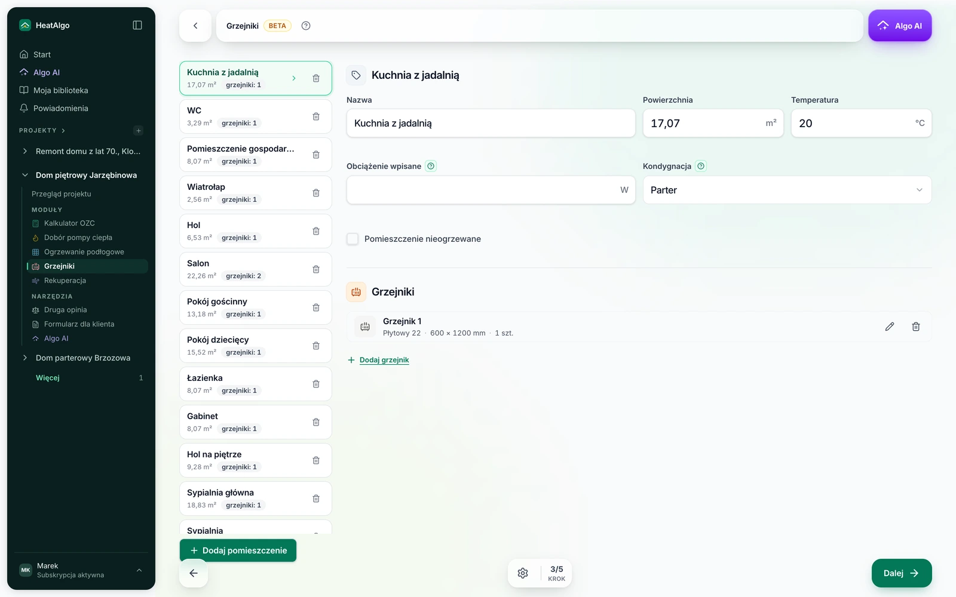This screenshot has width=956, height=597.
Task: Show help for Kondygnacja
Action: pos(701,166)
